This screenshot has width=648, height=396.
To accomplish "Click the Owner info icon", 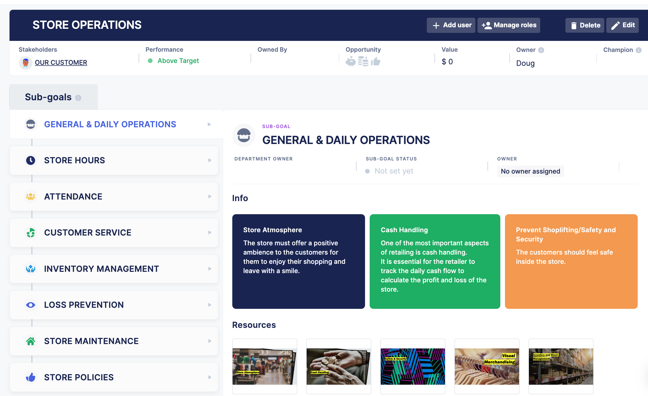I will (541, 50).
